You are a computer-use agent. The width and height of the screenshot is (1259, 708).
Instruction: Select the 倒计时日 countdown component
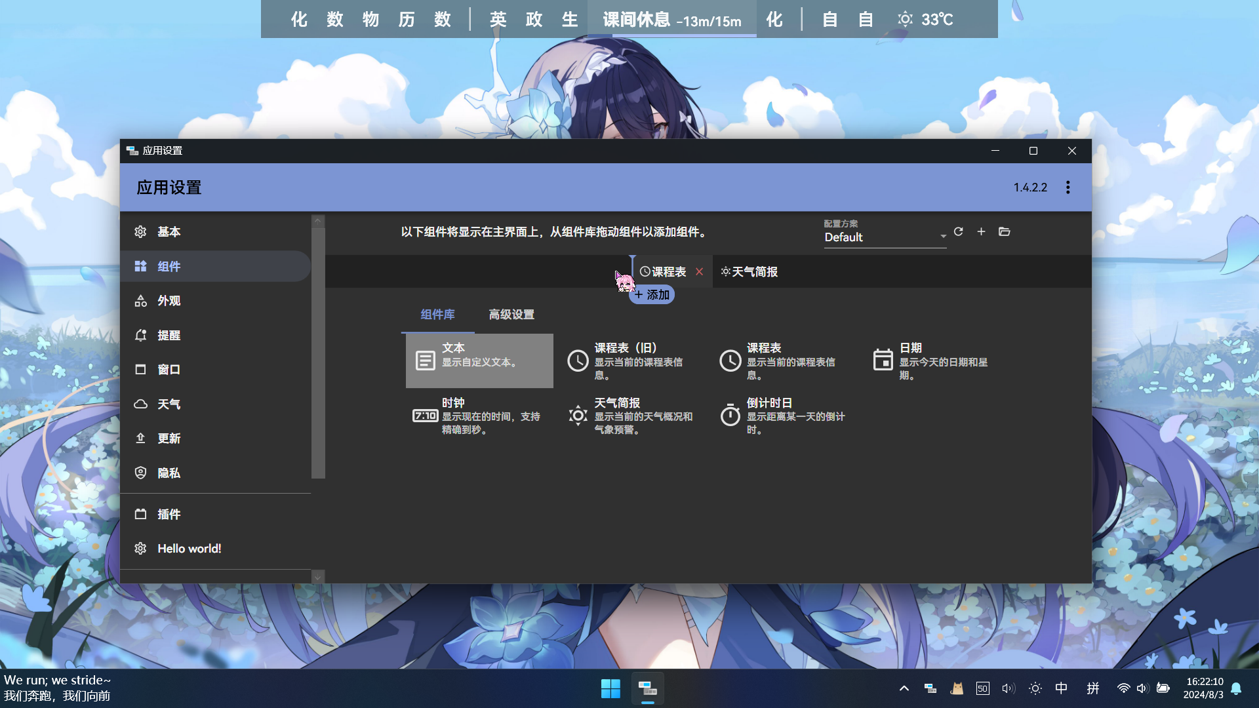coord(784,416)
